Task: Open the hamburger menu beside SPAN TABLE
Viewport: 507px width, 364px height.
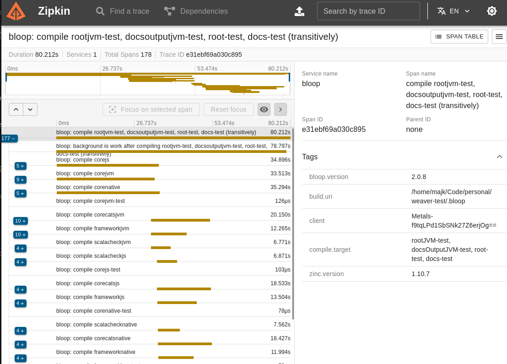Action: (499, 37)
